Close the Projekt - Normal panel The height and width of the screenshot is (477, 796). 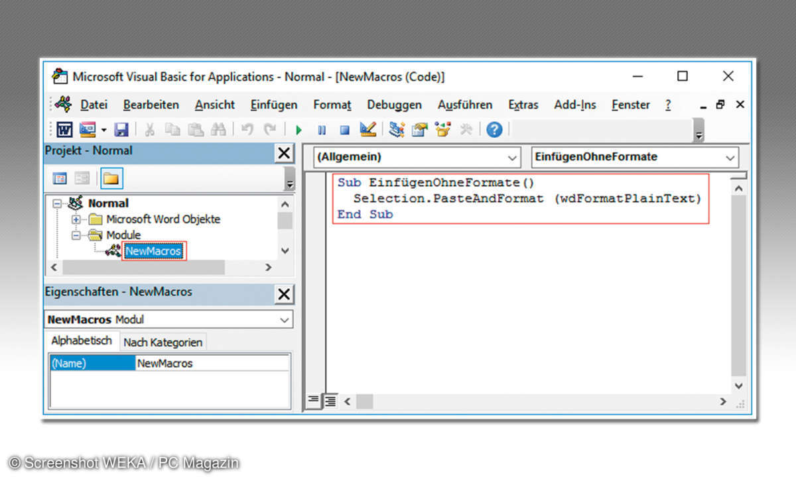coord(284,153)
